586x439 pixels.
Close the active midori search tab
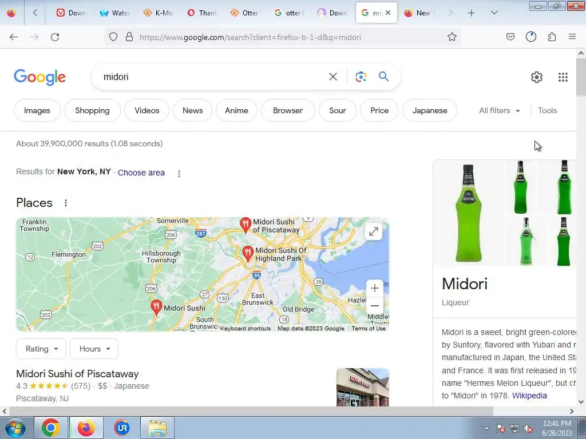click(388, 13)
